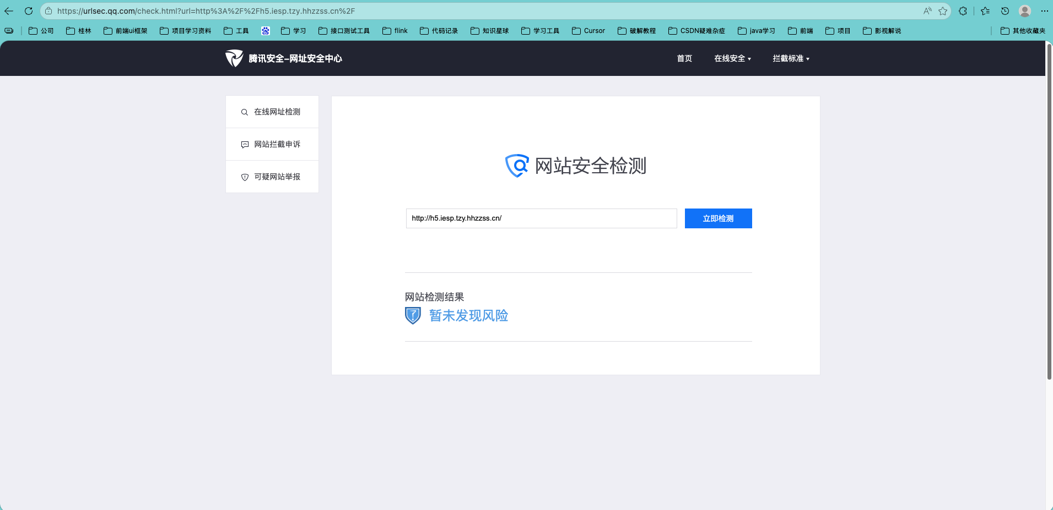Open the CSDN疑难杂症 bookmark folder
Image resolution: width=1053 pixels, height=510 pixels.
pyautogui.click(x=697, y=31)
